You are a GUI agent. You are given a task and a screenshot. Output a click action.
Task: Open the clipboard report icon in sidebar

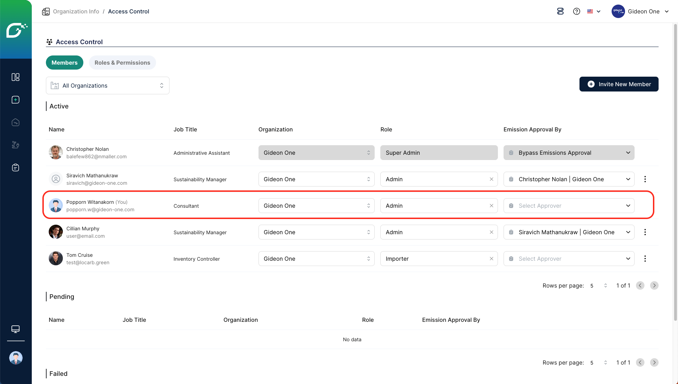pos(16,167)
